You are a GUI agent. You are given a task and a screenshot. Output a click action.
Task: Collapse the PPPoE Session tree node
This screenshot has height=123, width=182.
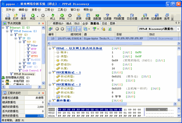[7, 31]
